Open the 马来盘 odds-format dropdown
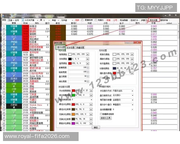The height and width of the screenshot is (144, 180). 72,20
